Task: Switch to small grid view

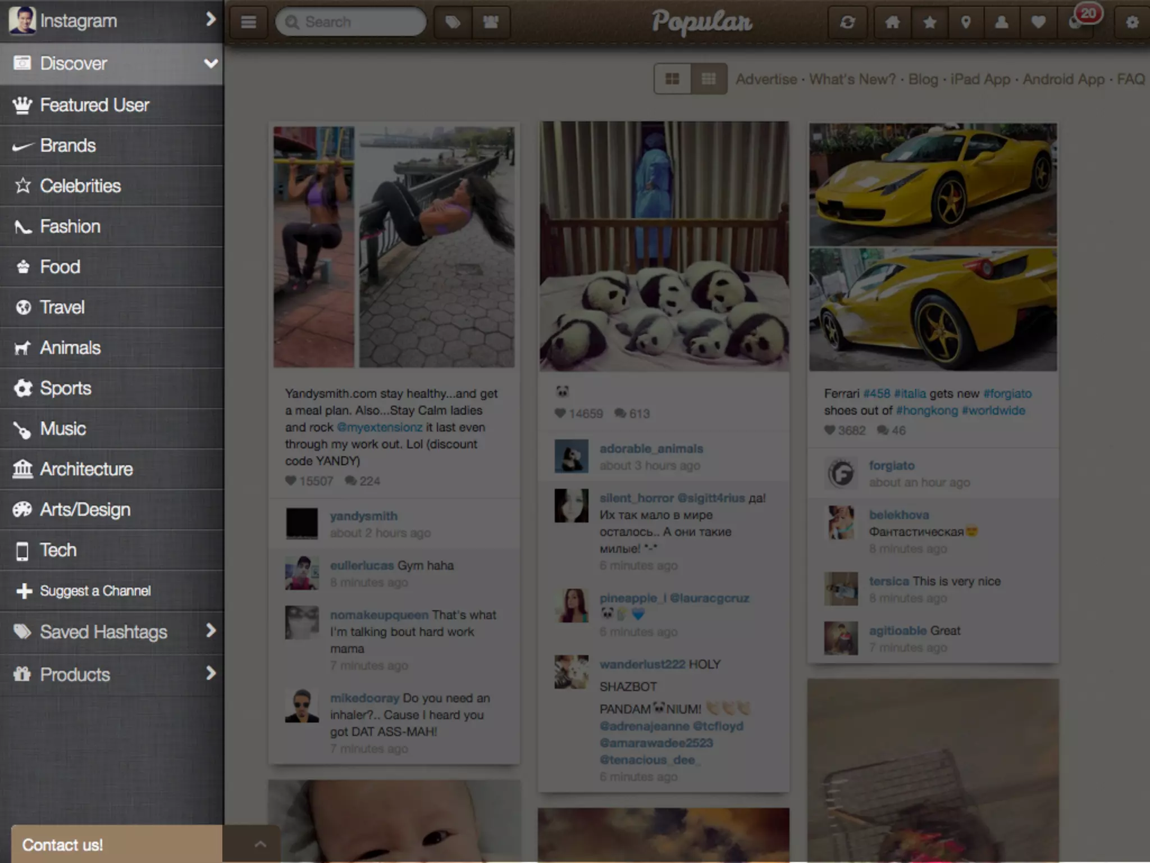Action: coord(709,79)
